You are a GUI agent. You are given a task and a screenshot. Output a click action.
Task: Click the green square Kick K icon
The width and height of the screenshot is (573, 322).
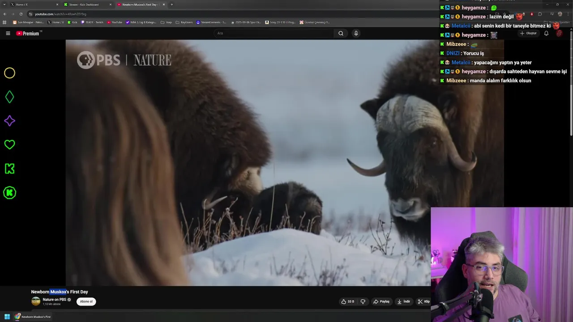pyautogui.click(x=9, y=169)
